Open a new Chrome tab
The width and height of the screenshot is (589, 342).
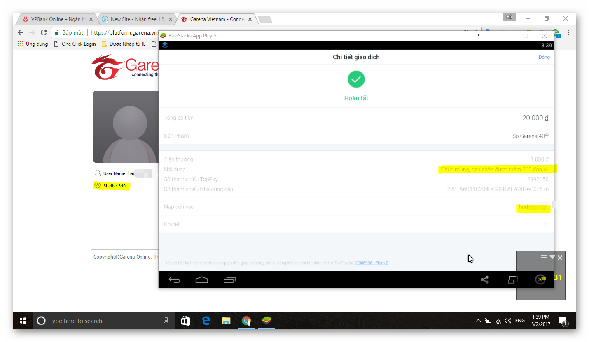(265, 20)
